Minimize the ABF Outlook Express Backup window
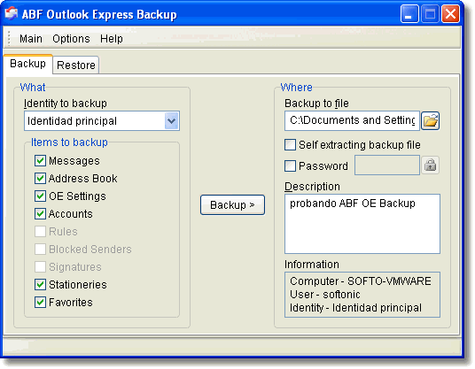Image resolution: width=475 pixels, height=369 pixels. pyautogui.click(x=409, y=14)
